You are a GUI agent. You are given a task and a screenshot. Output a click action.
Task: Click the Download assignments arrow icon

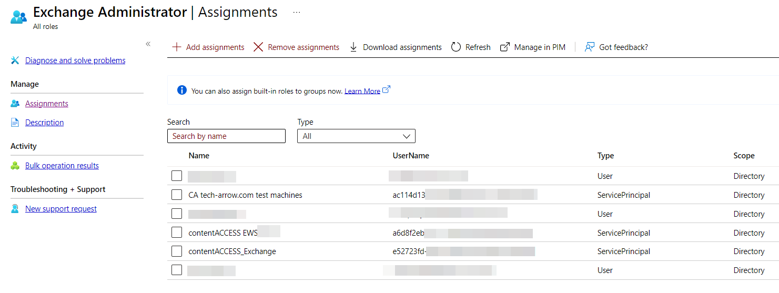click(x=353, y=47)
